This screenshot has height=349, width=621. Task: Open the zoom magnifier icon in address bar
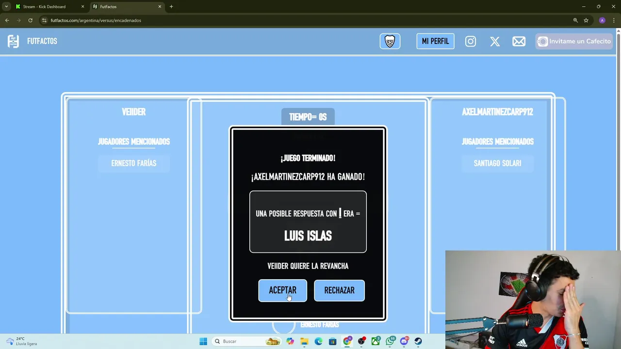coord(575,20)
